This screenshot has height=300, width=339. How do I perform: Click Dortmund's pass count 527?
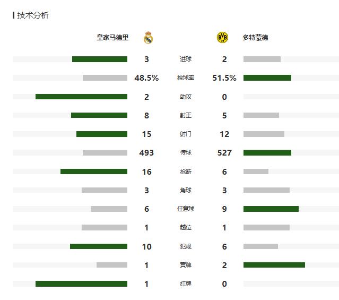point(224,153)
